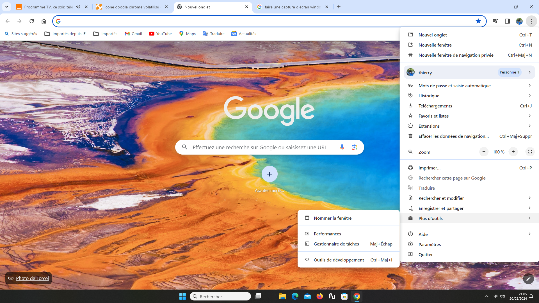Open File Explorer from the taskbar
This screenshot has width=539, height=303.
(x=282, y=296)
